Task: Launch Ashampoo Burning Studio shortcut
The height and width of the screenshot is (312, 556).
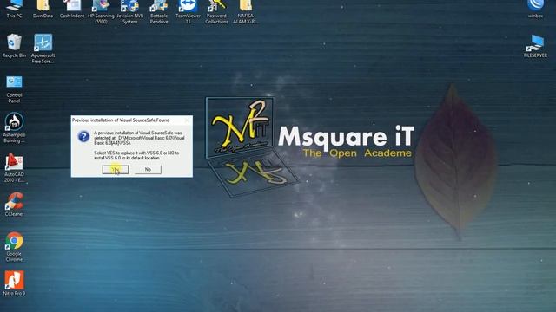Action: (x=14, y=127)
